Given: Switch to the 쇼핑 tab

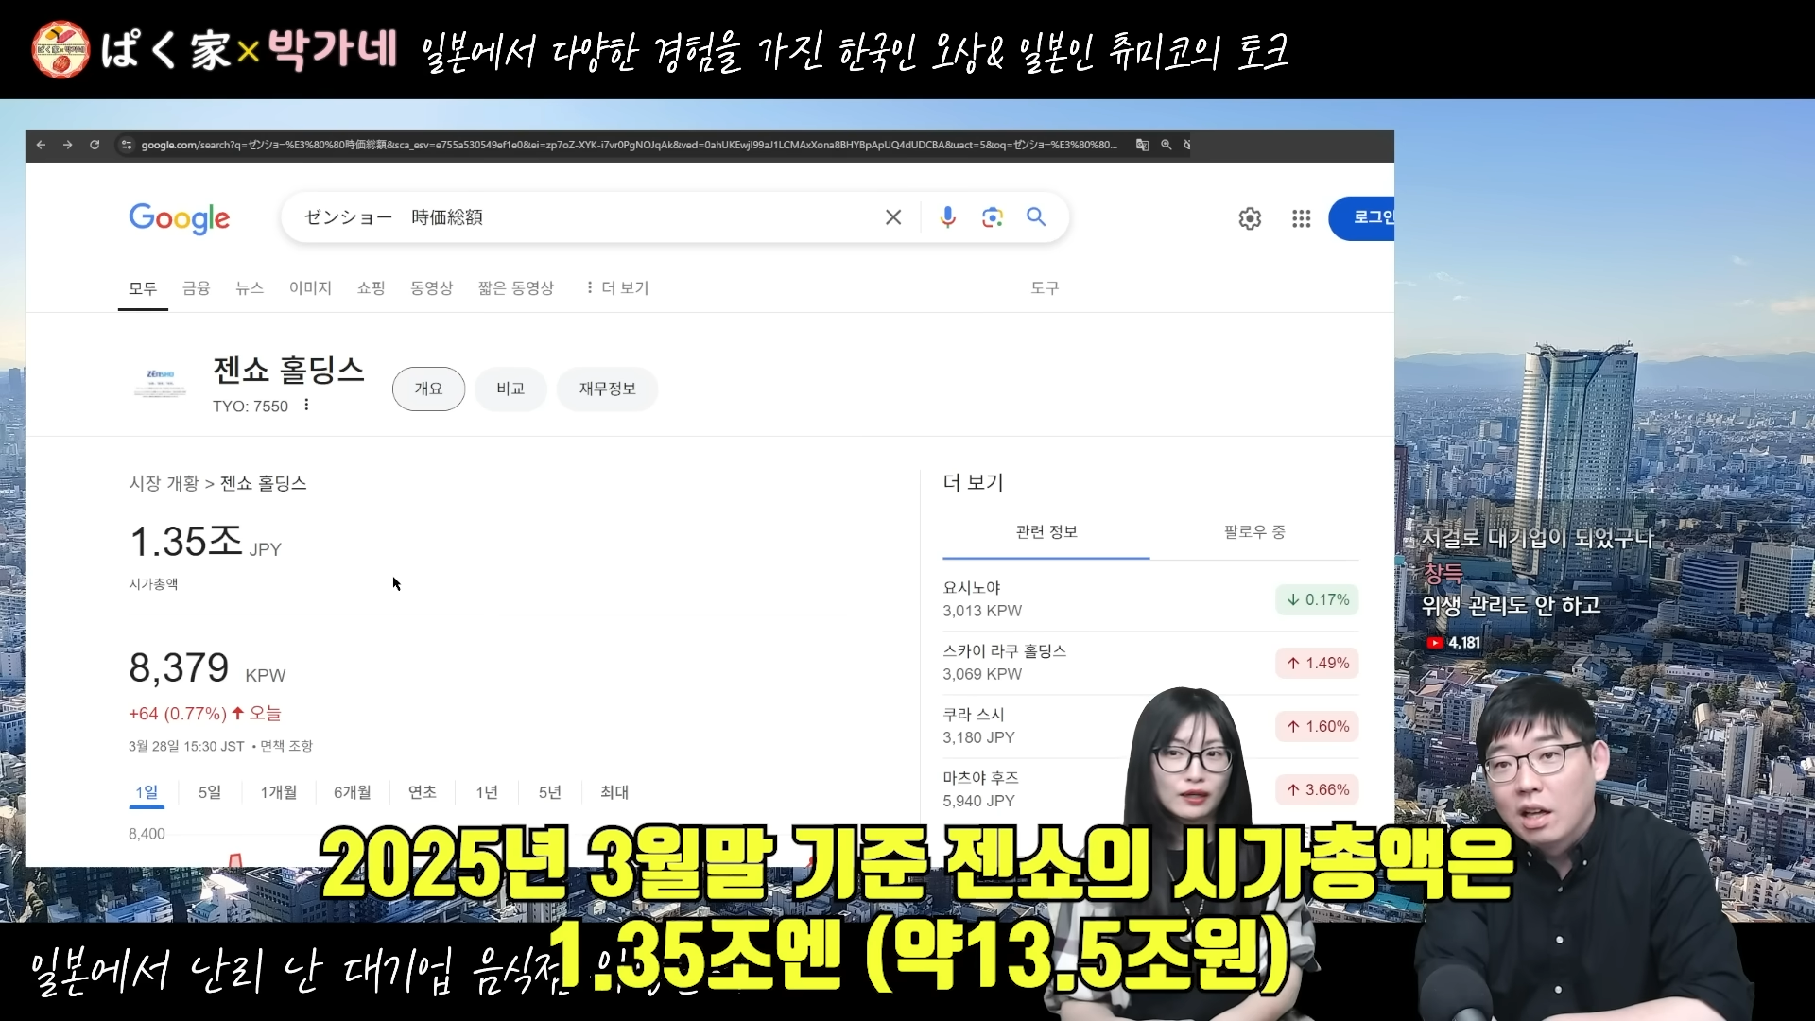Looking at the screenshot, I should pyautogui.click(x=371, y=287).
